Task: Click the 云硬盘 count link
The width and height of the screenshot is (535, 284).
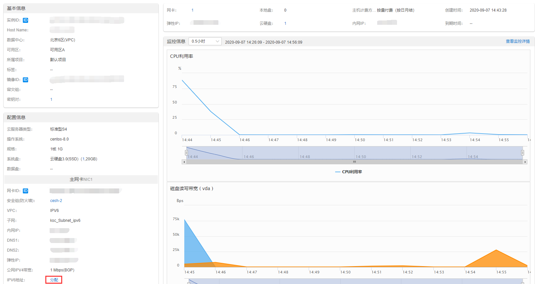Action: (x=285, y=23)
